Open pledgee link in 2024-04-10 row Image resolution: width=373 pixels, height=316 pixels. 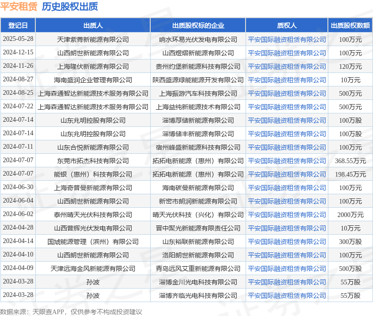coord(287,255)
